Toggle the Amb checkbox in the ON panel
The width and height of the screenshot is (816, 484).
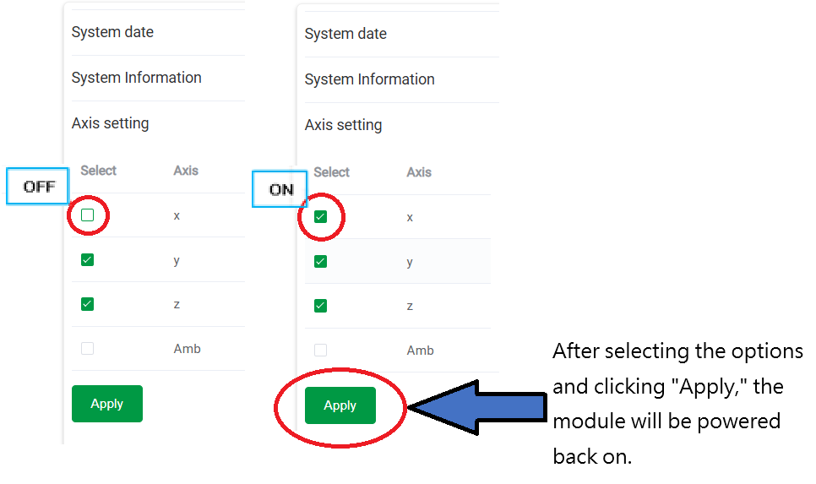tap(320, 350)
